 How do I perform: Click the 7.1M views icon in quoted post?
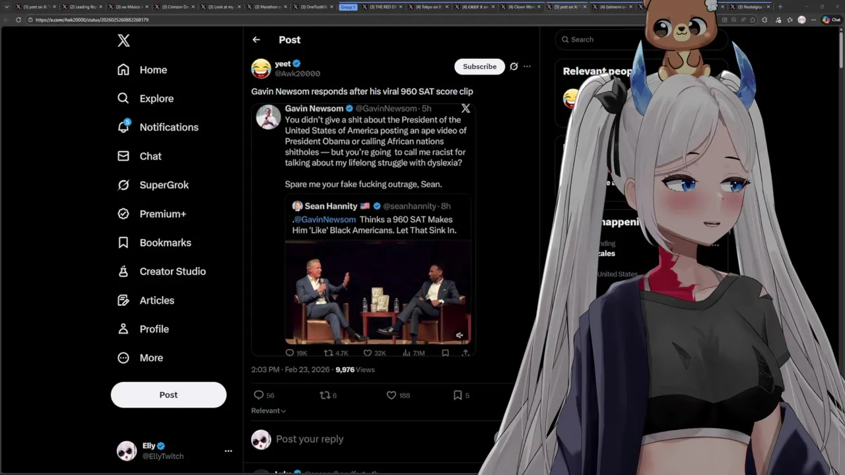(x=405, y=353)
